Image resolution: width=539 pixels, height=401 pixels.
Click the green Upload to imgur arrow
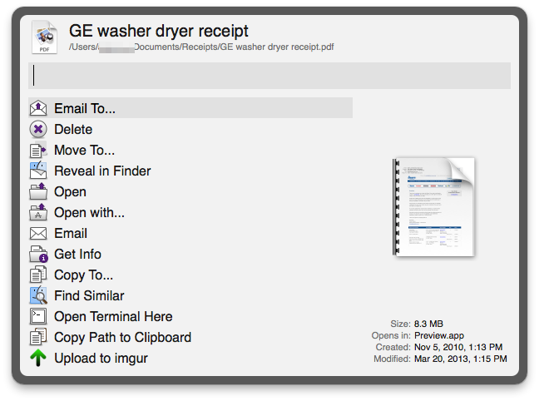click(x=38, y=358)
